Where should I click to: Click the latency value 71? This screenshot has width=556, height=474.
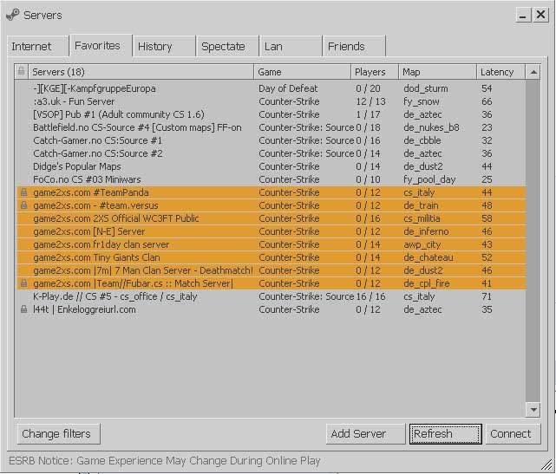pos(487,296)
